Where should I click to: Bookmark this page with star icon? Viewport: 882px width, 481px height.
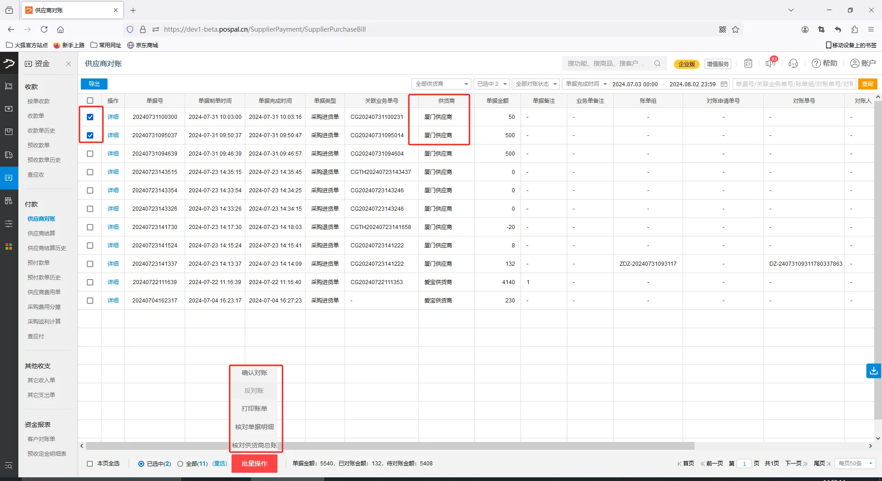(735, 29)
